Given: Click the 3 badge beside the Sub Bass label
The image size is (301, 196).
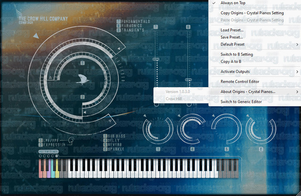Looking at the screenshot, I should (x=105, y=136).
